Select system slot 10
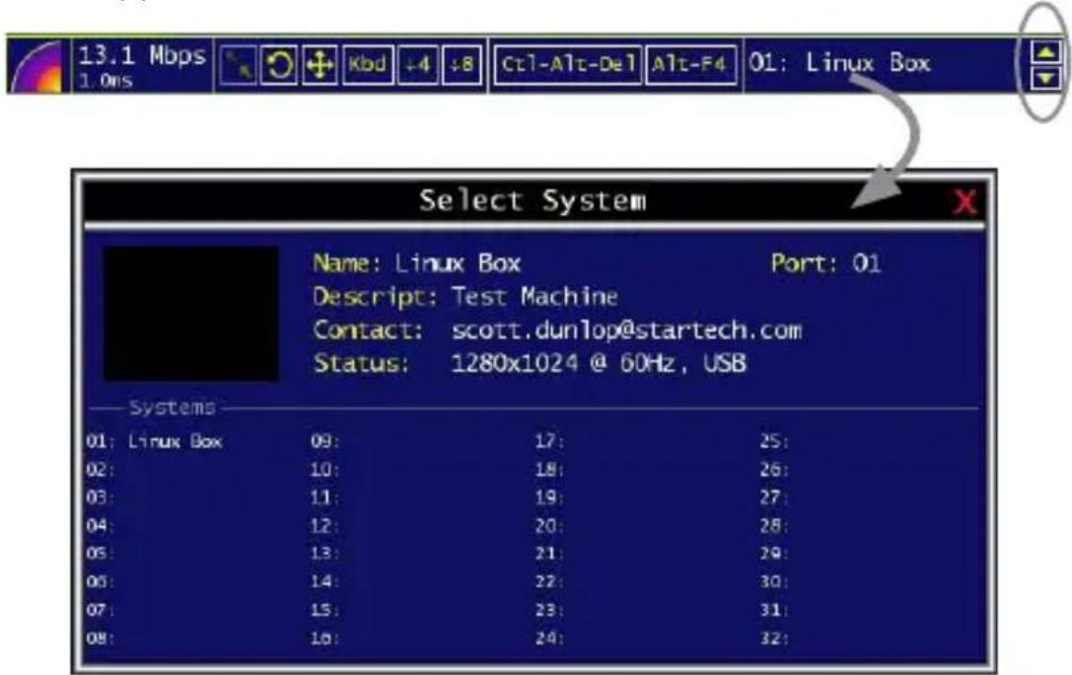Screen dimensions: 1072x675 click(324, 470)
